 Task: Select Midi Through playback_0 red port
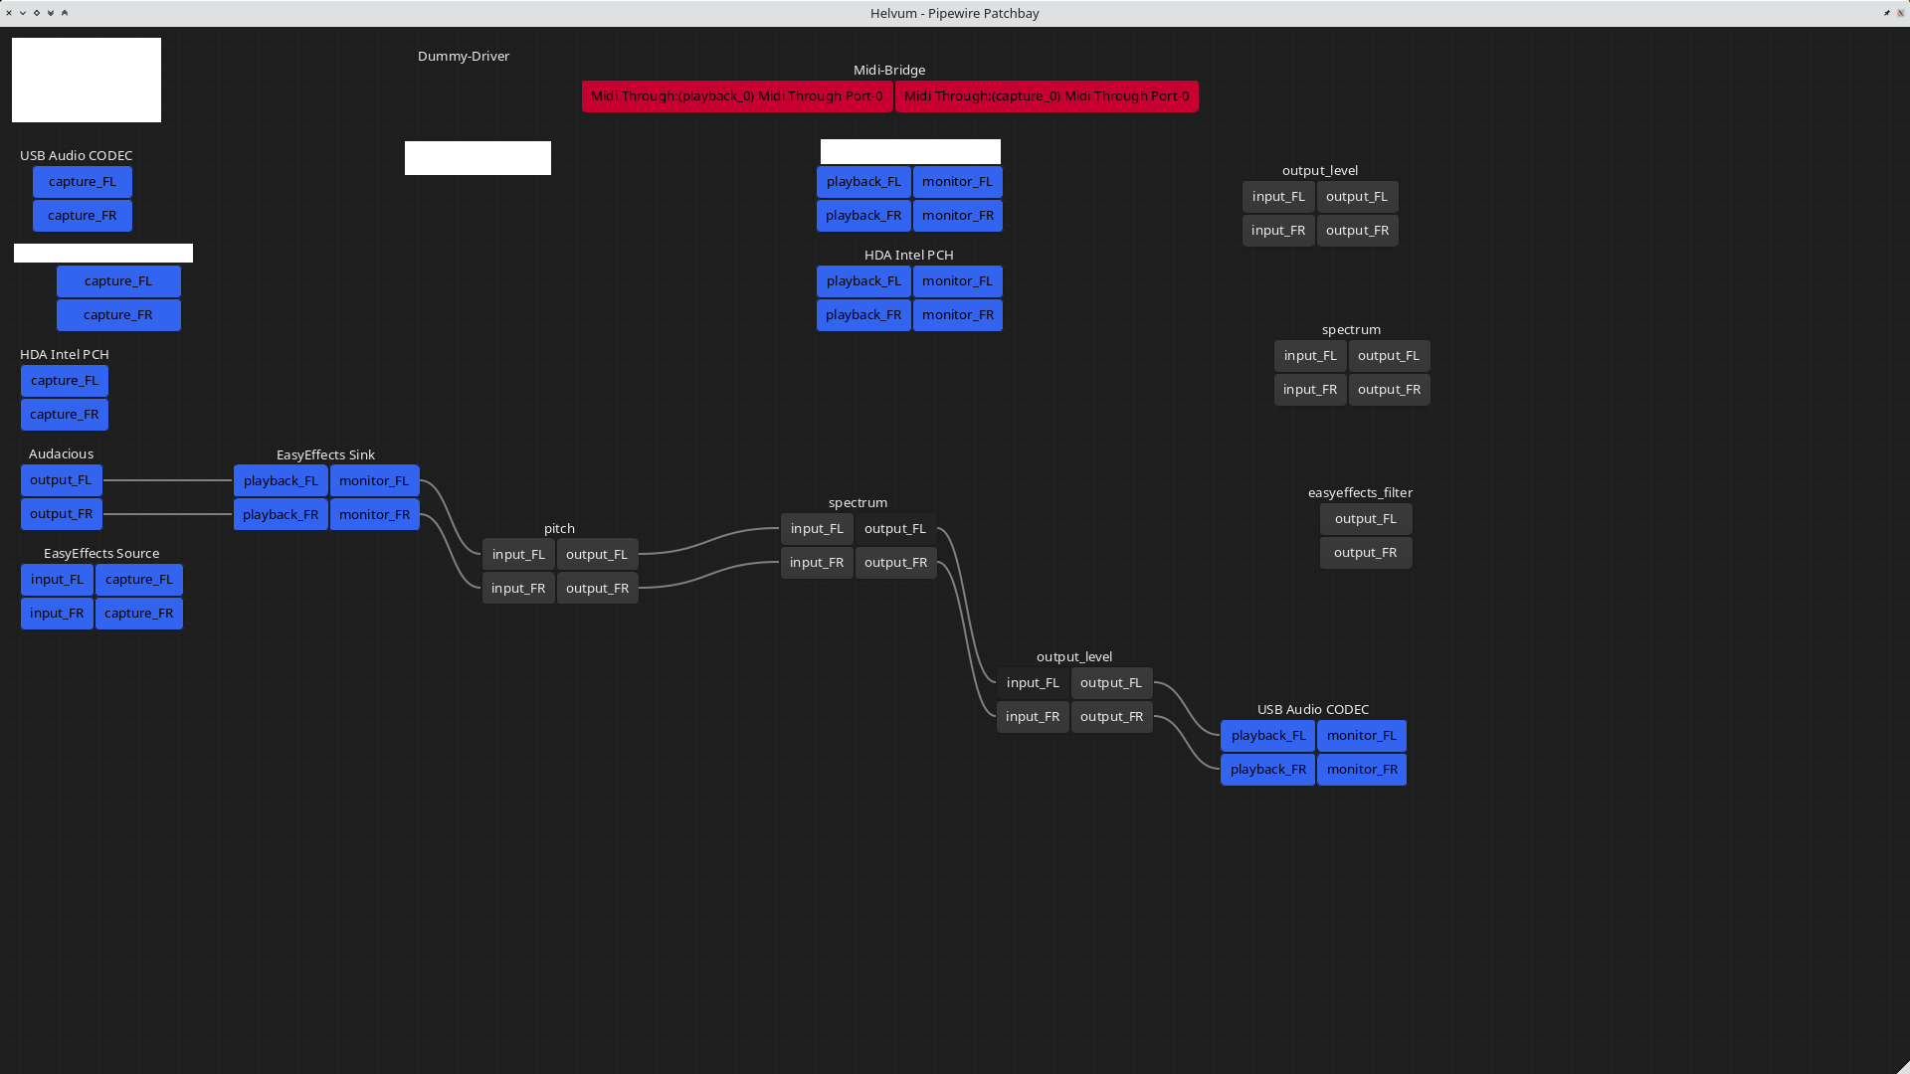(737, 96)
